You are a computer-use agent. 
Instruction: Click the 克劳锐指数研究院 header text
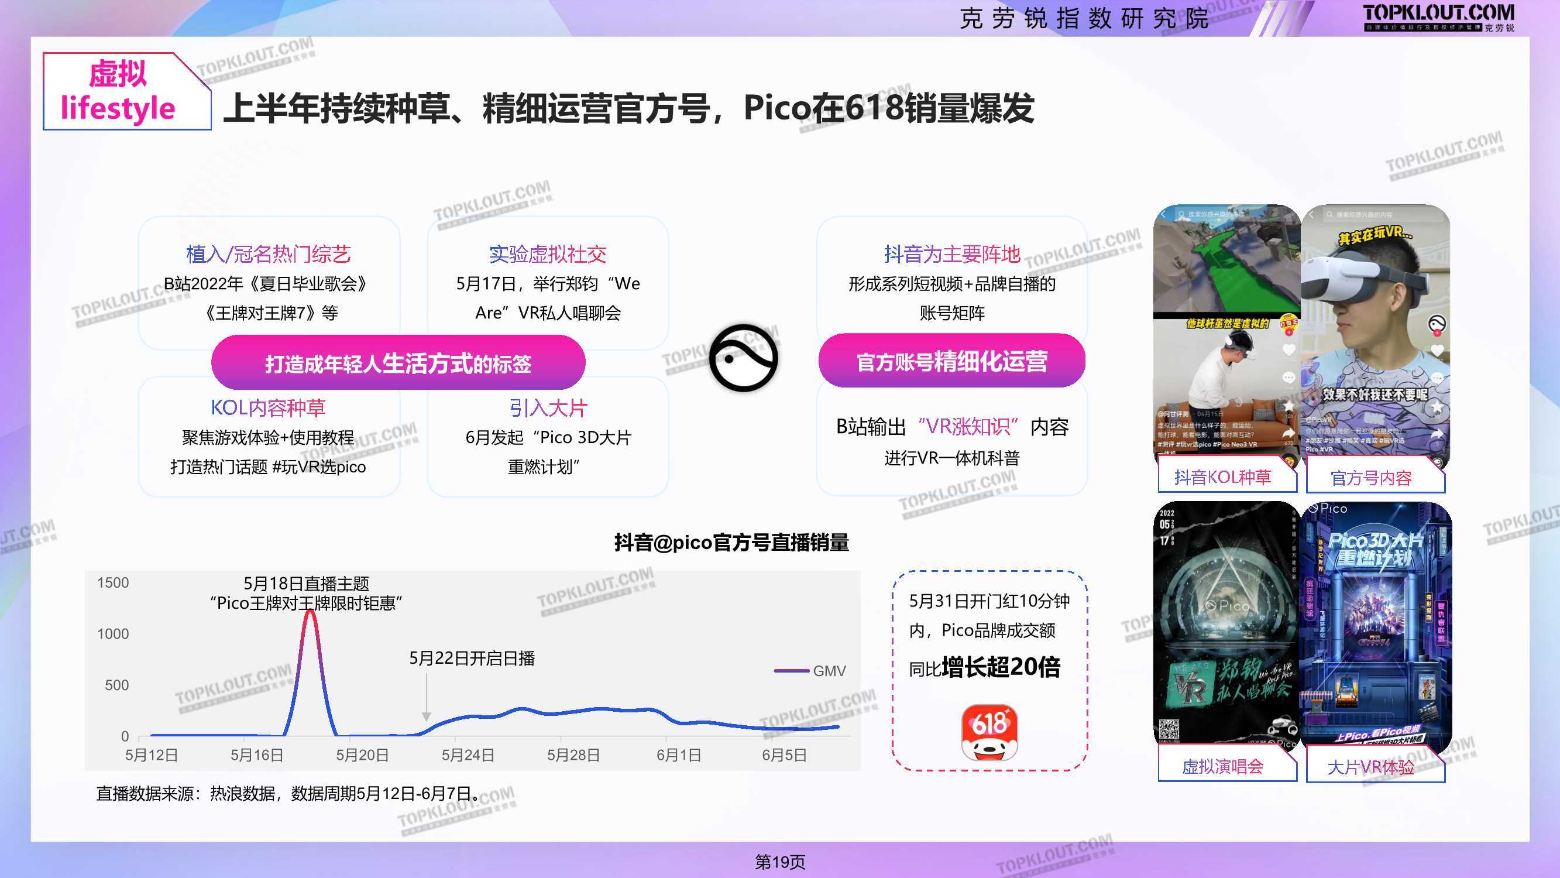(x=1085, y=19)
